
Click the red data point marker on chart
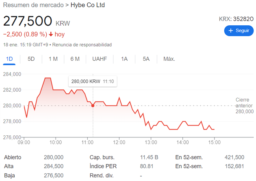pyautogui.click(x=93, y=106)
